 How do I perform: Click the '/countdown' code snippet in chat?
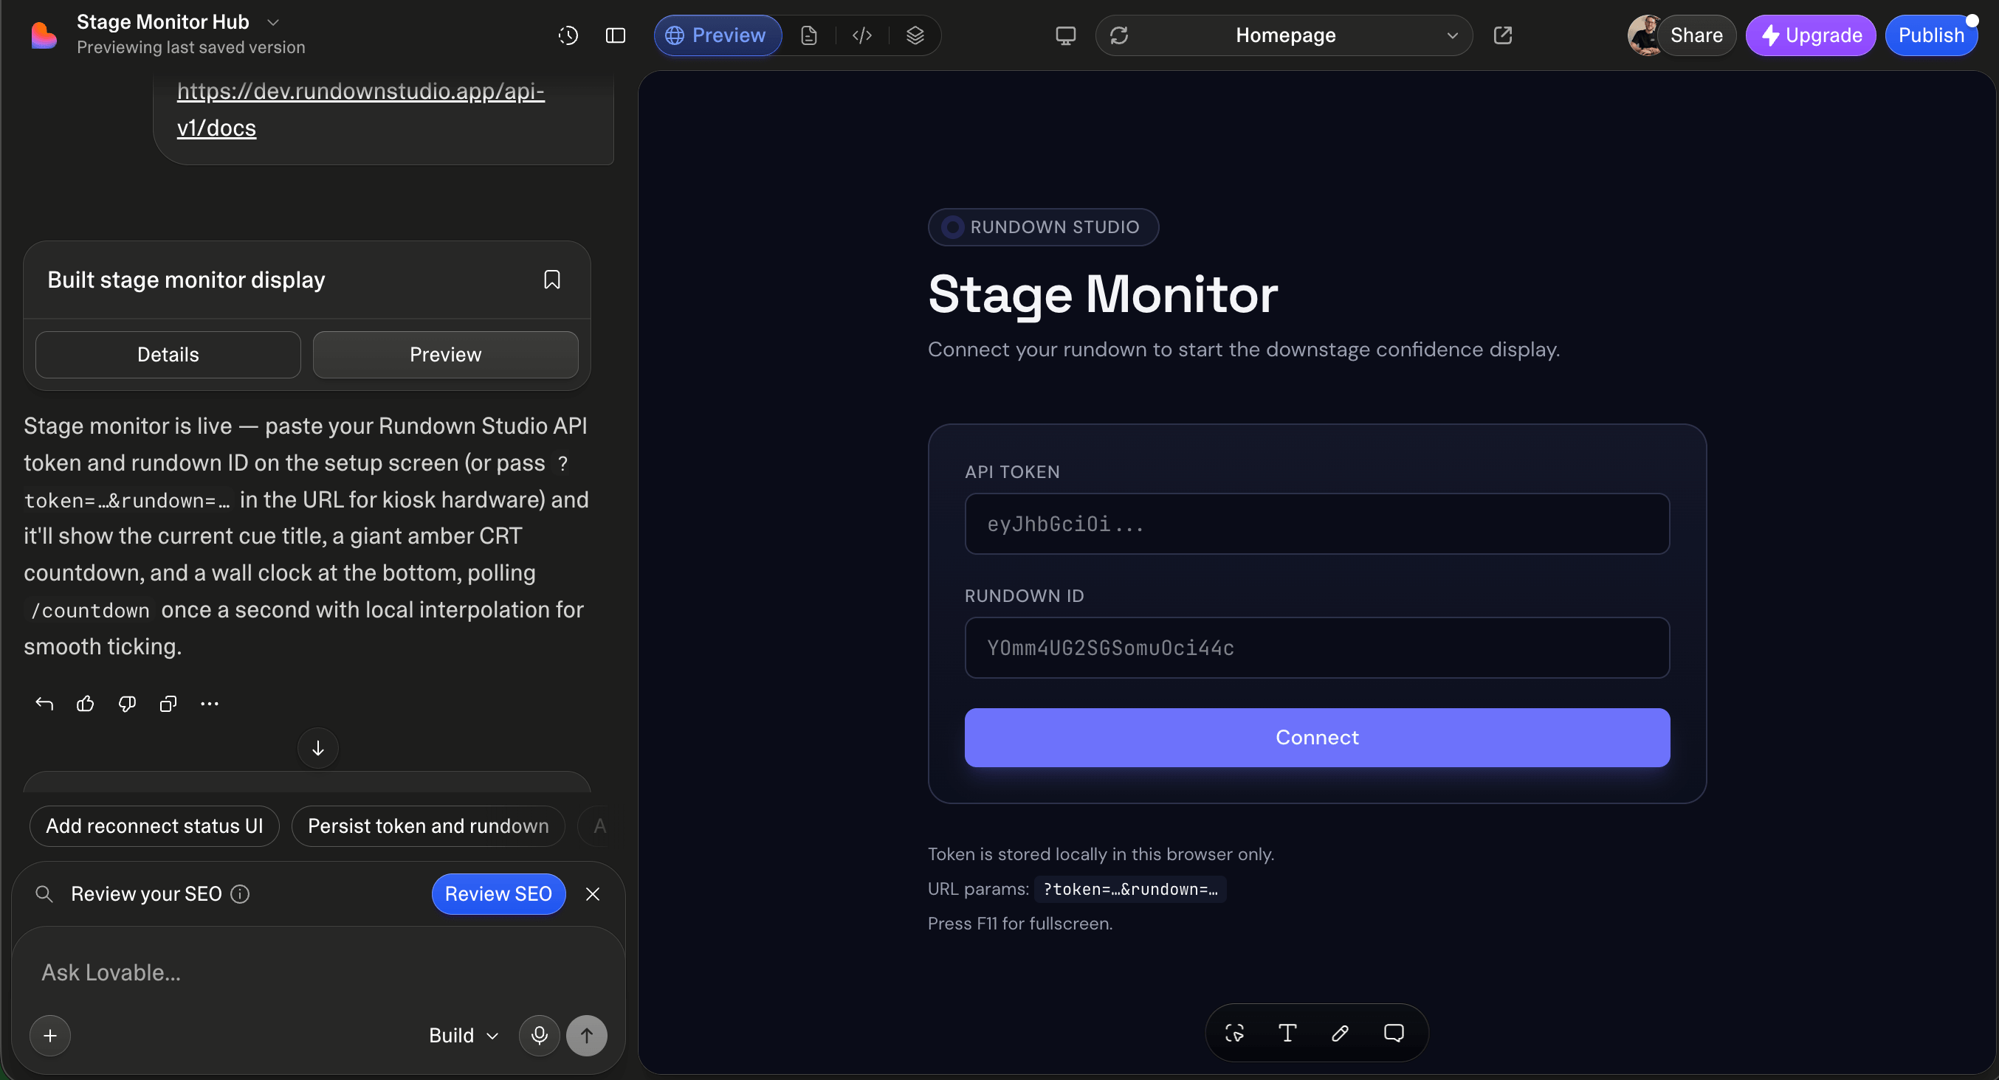point(90,611)
